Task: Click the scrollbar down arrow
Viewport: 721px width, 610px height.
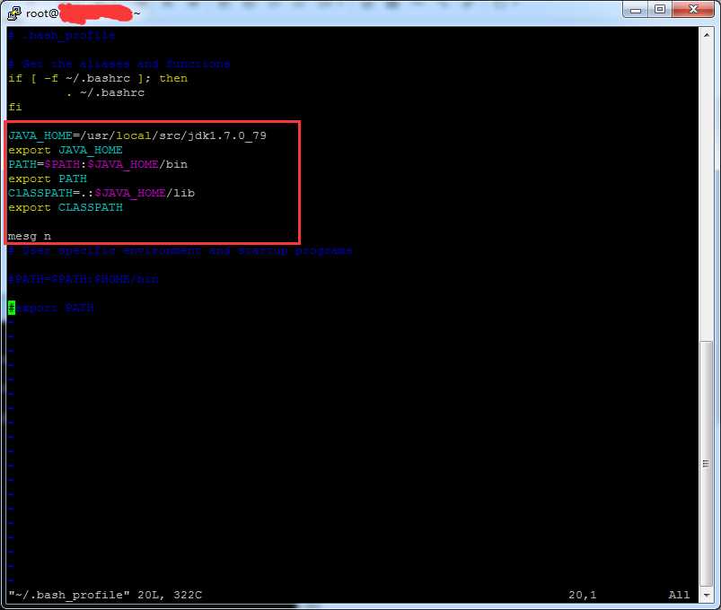Action: pyautogui.click(x=707, y=596)
